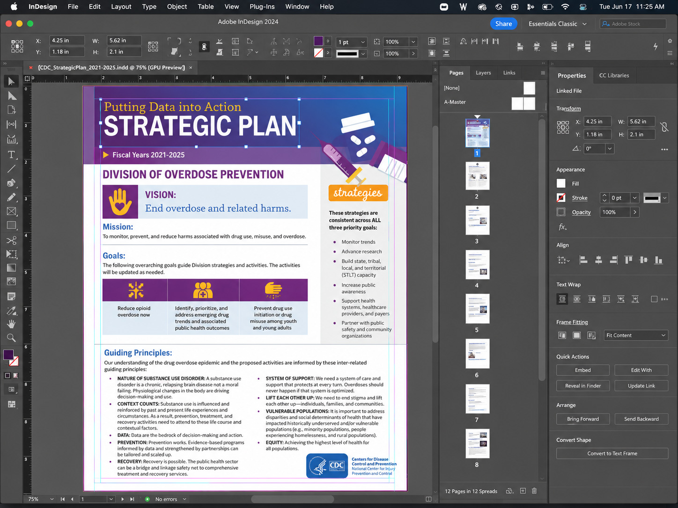Image resolution: width=678 pixels, height=508 pixels.
Task: Click the Fill color swatch in Appearance
Action: click(x=561, y=183)
